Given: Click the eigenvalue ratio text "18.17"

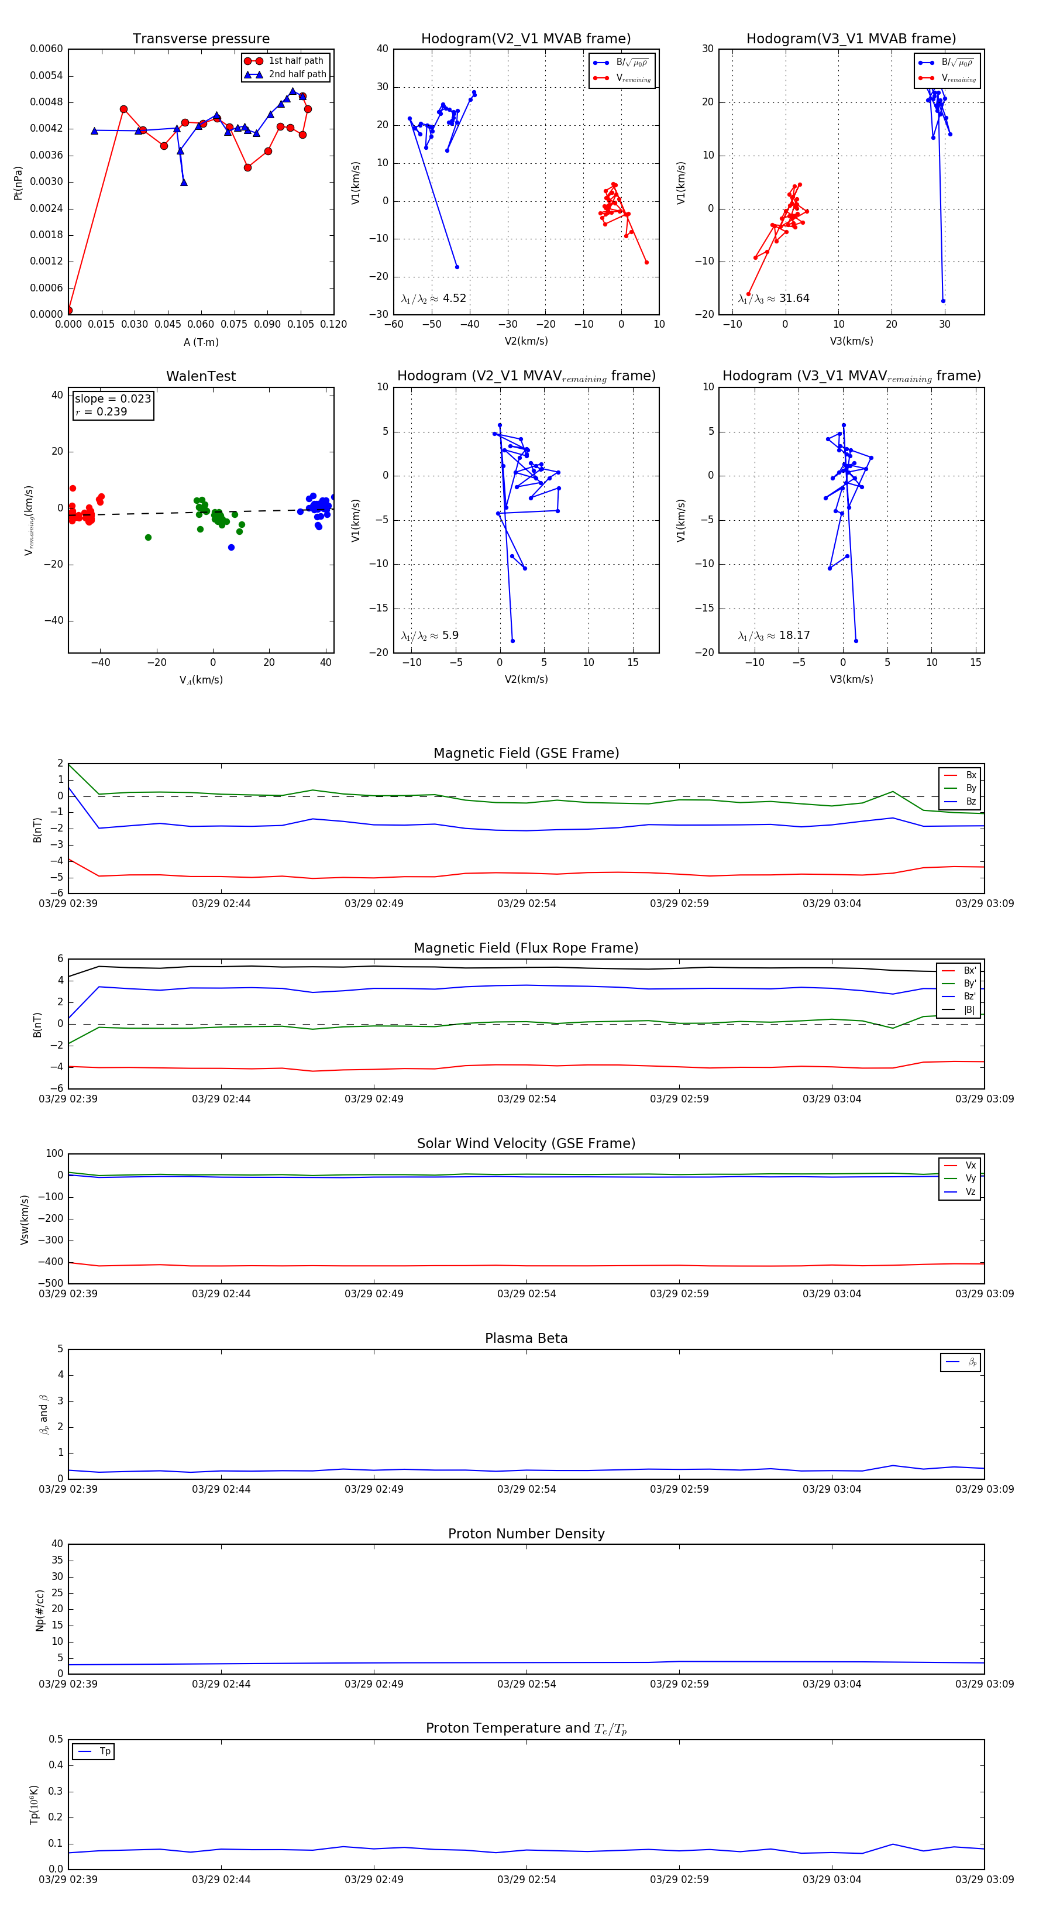Looking at the screenshot, I should [794, 635].
